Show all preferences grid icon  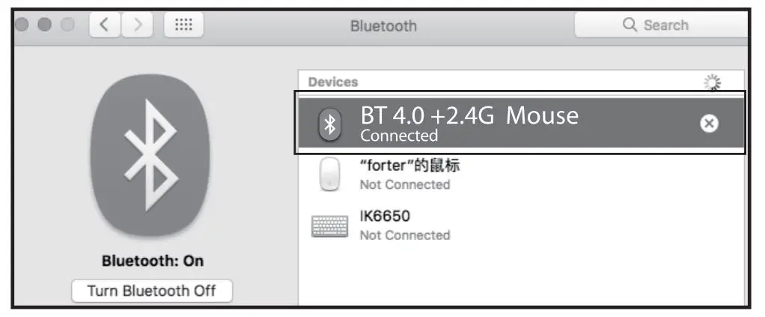tap(183, 25)
